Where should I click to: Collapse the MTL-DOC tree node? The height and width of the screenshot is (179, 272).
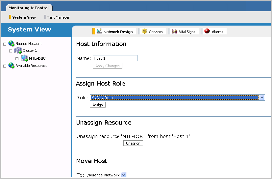17,59
